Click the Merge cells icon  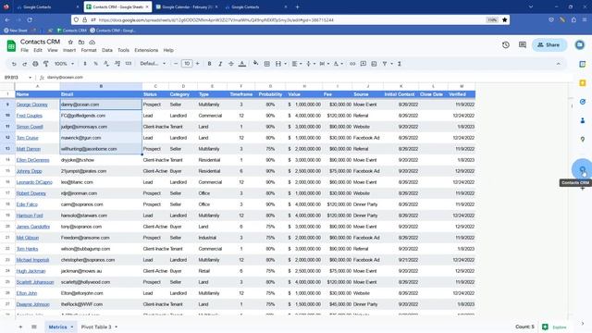278,64
